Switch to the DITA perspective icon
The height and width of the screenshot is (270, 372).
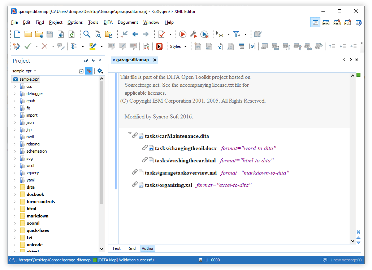coord(326,22)
